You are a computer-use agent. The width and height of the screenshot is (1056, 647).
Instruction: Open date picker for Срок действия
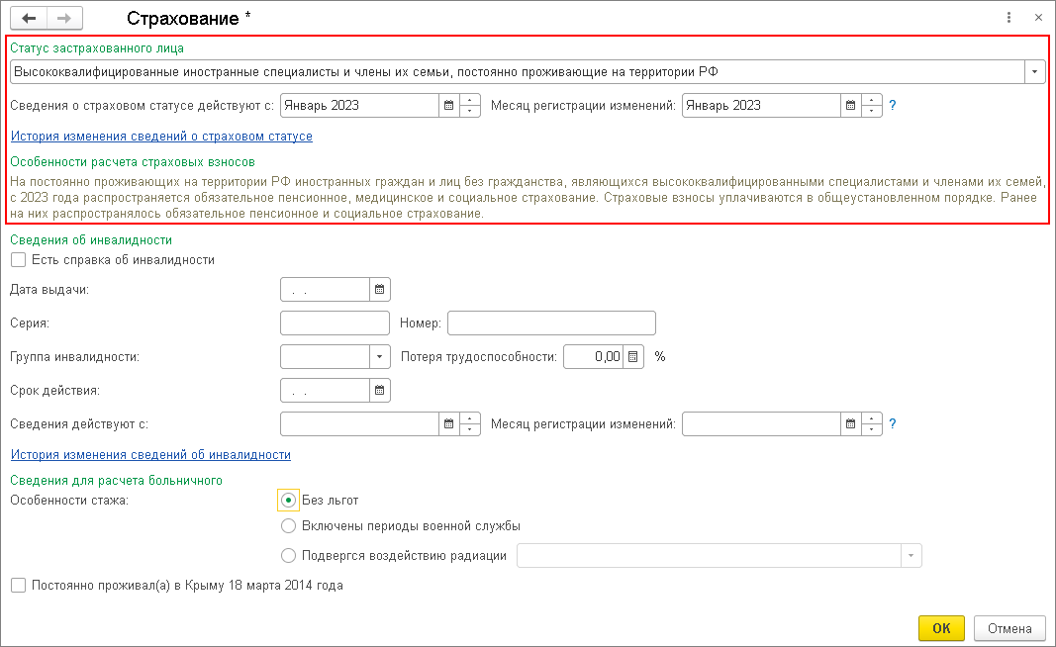pyautogui.click(x=380, y=390)
